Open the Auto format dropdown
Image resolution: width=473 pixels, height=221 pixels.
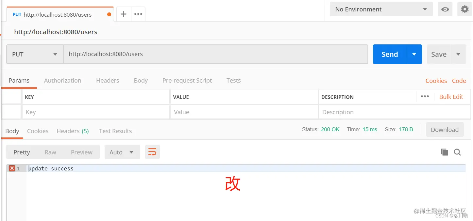[122, 152]
